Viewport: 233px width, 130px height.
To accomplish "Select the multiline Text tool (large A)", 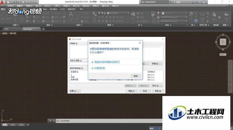I will (71, 14).
